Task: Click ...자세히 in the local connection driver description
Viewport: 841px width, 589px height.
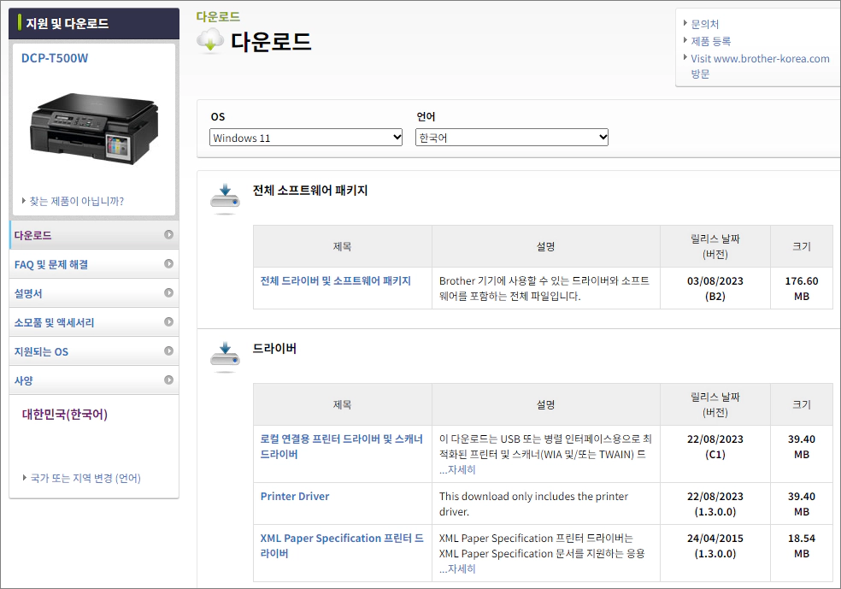Action: [457, 469]
